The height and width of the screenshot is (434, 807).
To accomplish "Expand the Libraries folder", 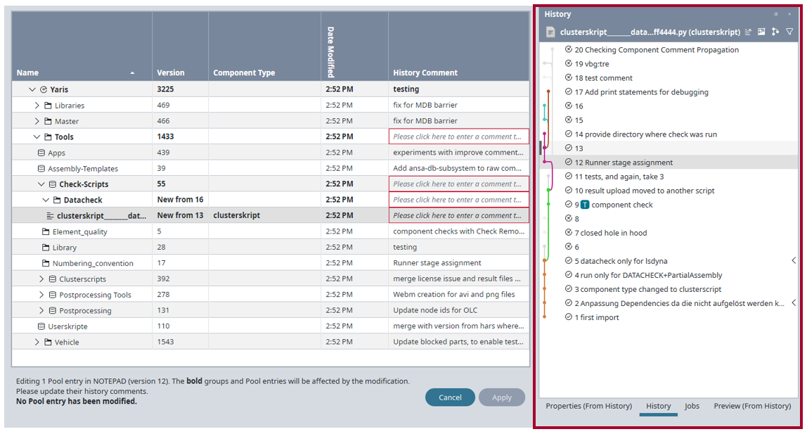I will 37,106.
